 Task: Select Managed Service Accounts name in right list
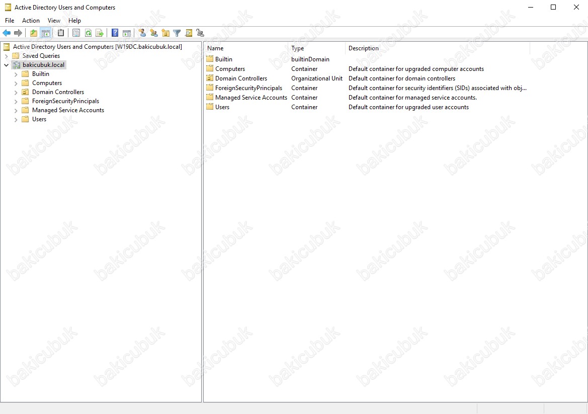click(251, 98)
